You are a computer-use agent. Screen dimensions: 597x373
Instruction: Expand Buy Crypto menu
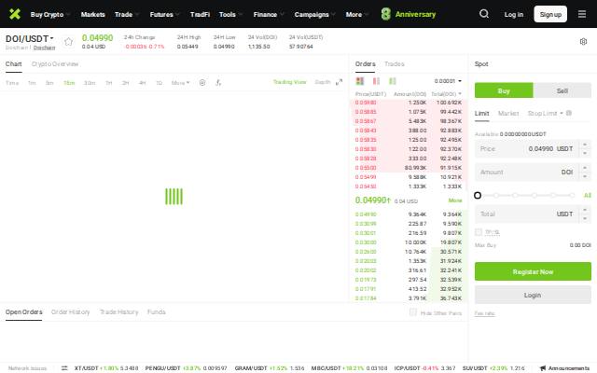tap(50, 15)
